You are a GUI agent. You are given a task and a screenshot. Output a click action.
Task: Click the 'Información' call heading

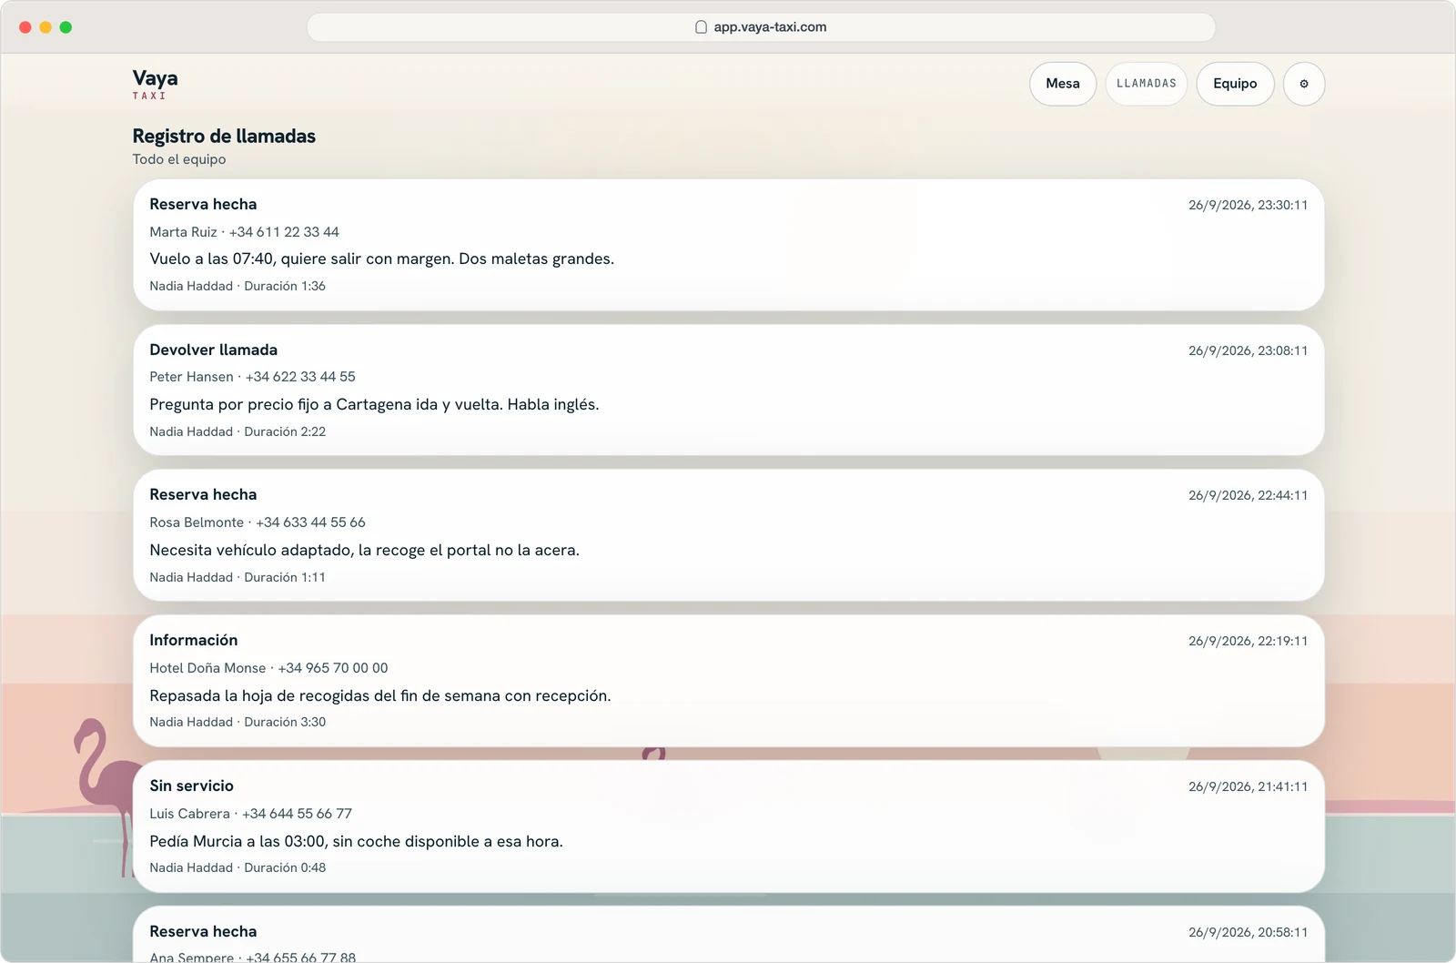[x=194, y=641]
